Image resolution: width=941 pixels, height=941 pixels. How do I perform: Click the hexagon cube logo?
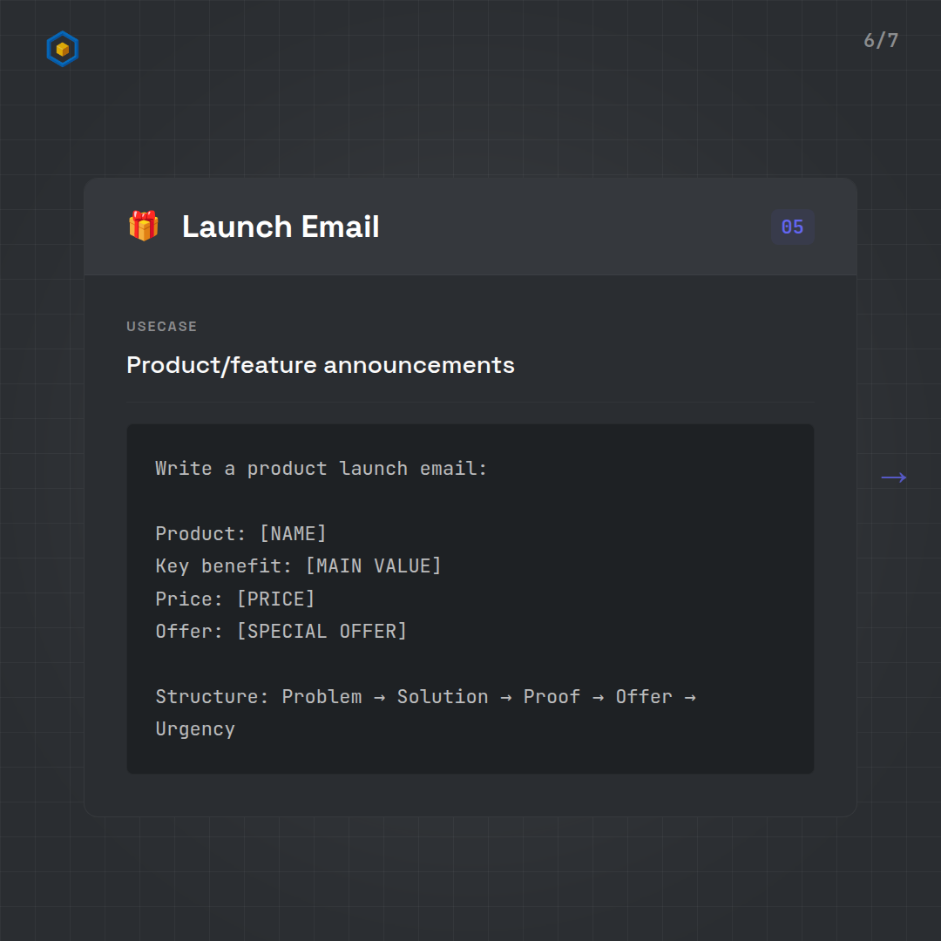coord(62,50)
